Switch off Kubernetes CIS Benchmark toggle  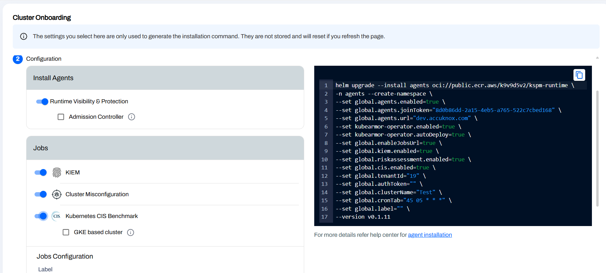[41, 216]
